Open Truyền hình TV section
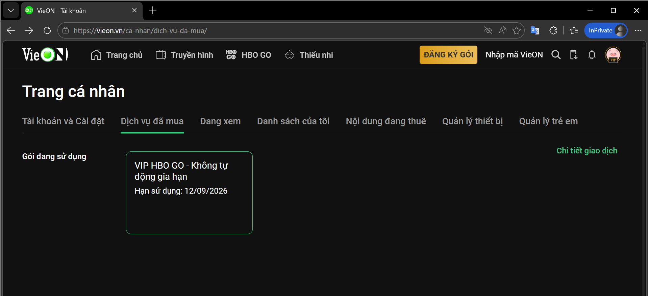 pyautogui.click(x=184, y=55)
